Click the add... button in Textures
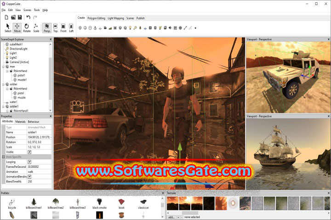 (x=171, y=217)
